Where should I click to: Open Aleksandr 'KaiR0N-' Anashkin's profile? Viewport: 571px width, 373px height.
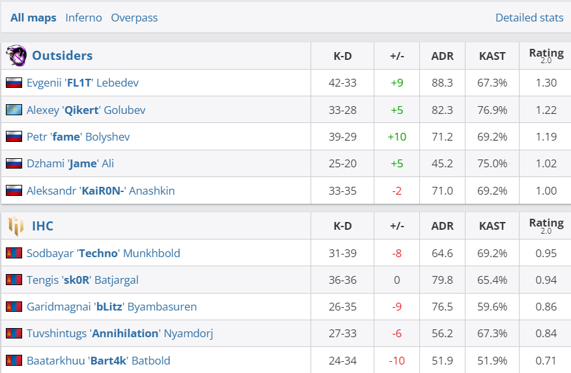(x=100, y=191)
